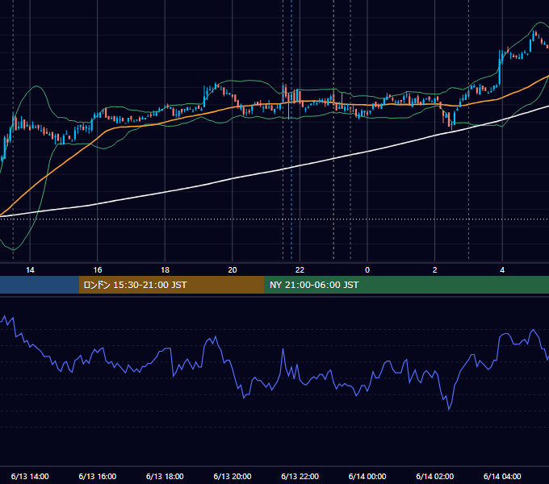Click the 6/14 00:00 label on indicator axis
The width and height of the screenshot is (549, 484).
(x=367, y=476)
